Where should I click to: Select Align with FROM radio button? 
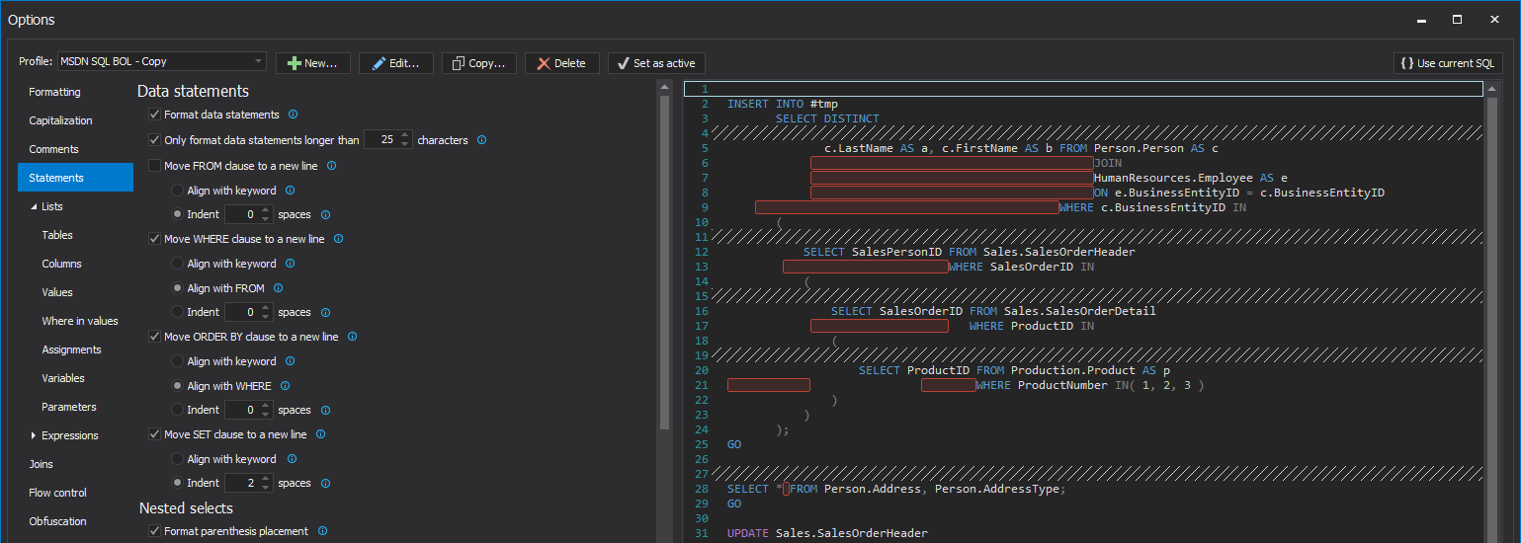click(178, 288)
